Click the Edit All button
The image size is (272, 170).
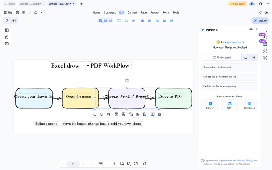click(105, 20)
